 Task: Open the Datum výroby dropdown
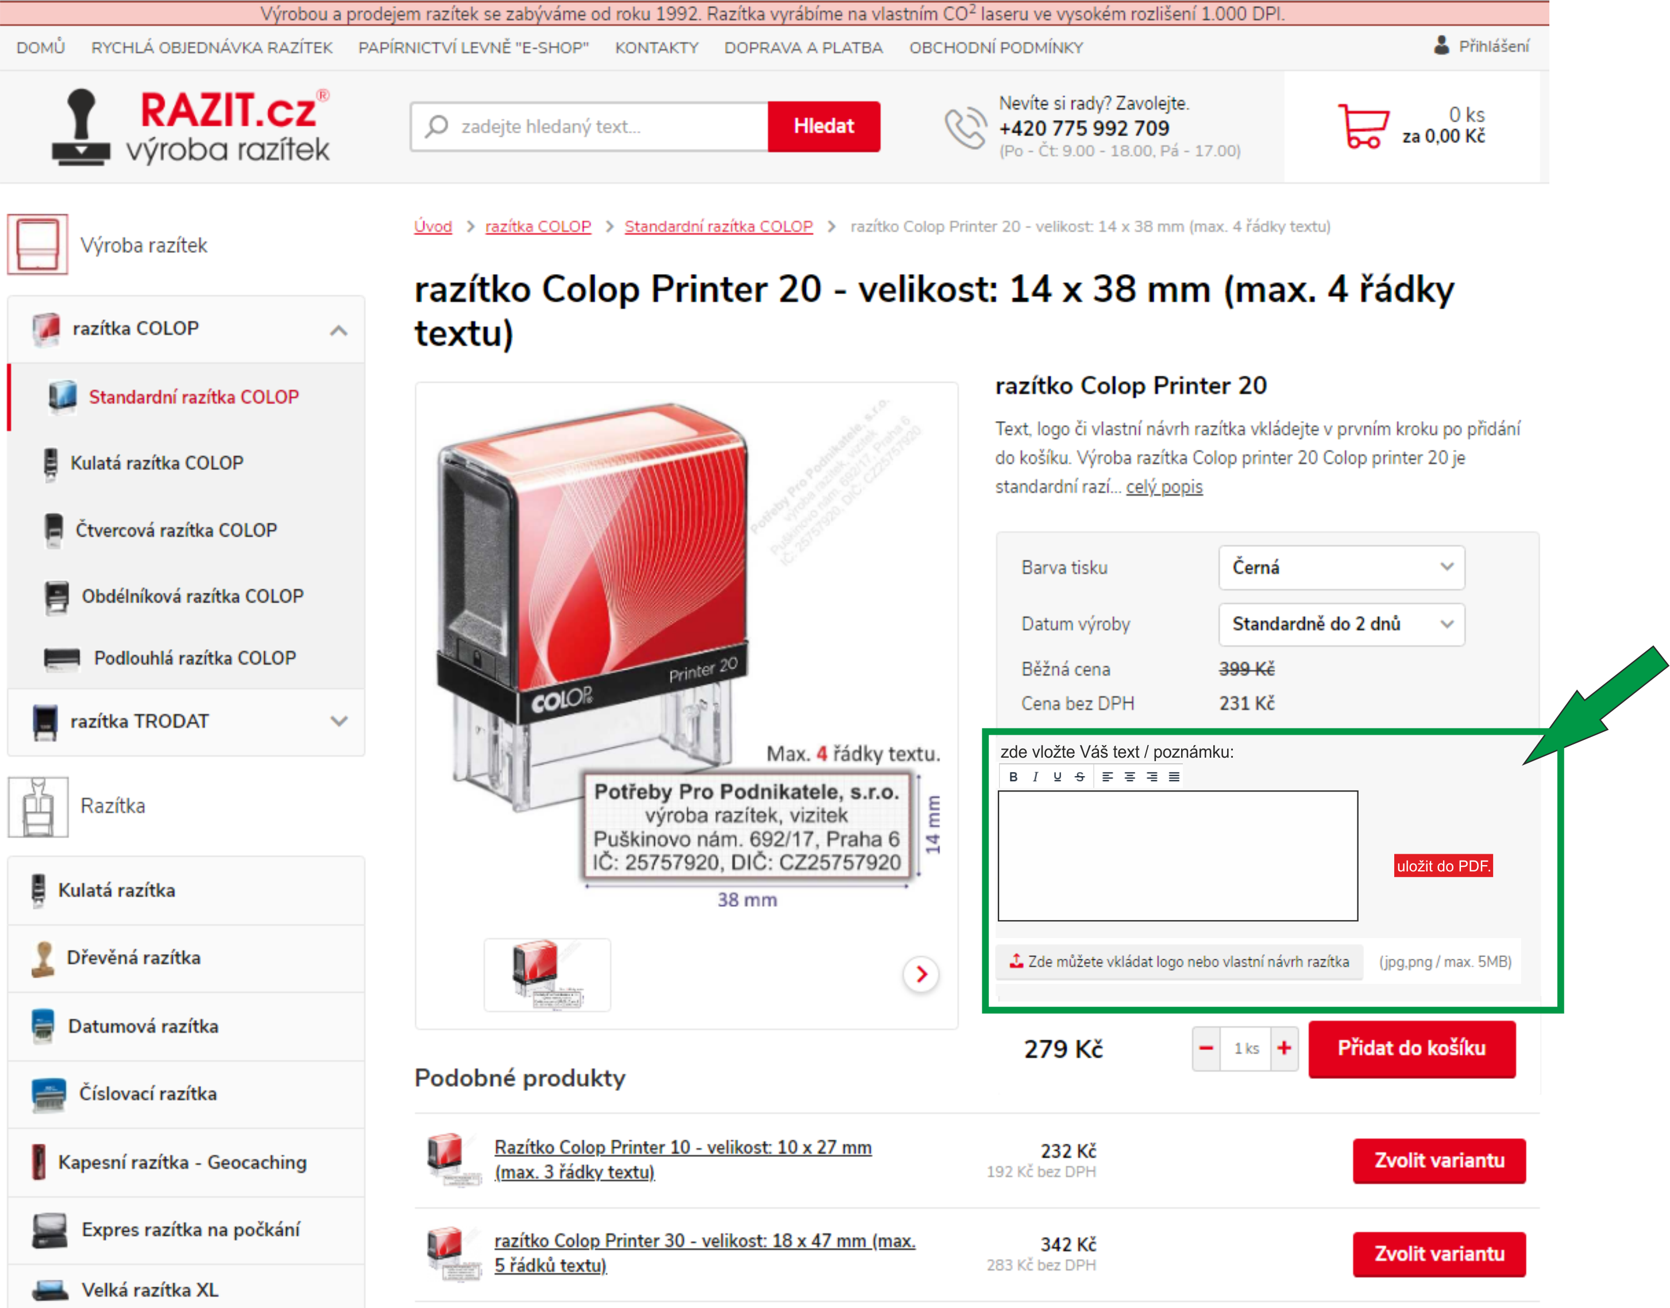(1341, 624)
